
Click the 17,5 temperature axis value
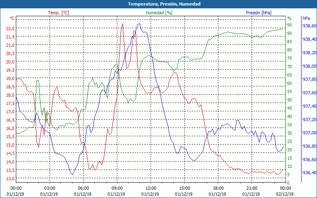pos(10,103)
